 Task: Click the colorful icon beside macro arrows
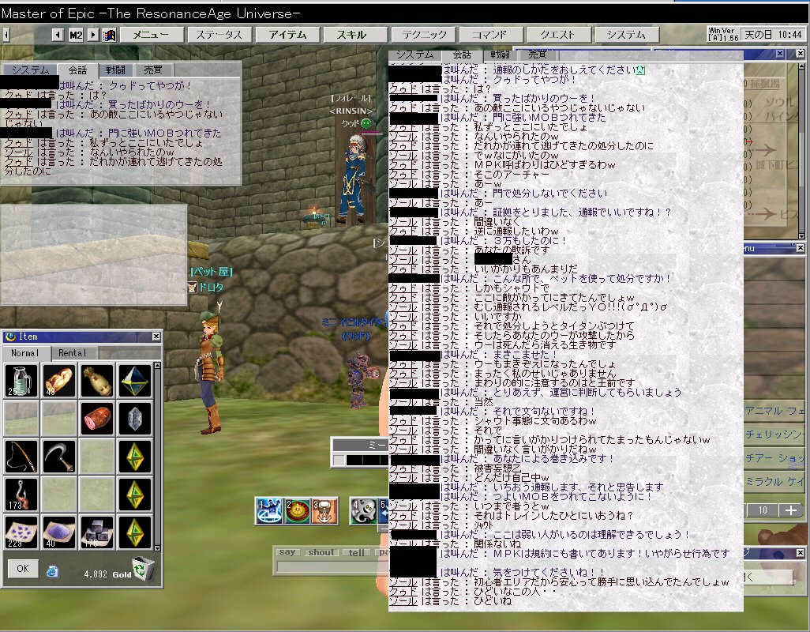109,35
